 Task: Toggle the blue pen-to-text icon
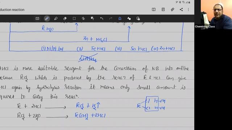pyautogui.click(x=120, y=18)
